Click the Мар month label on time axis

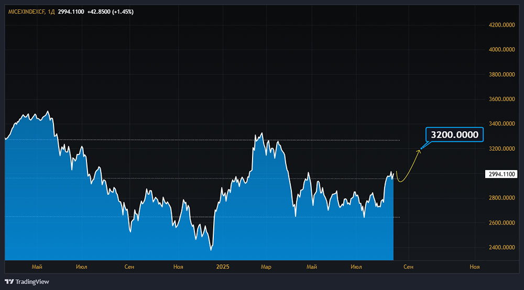click(x=266, y=267)
